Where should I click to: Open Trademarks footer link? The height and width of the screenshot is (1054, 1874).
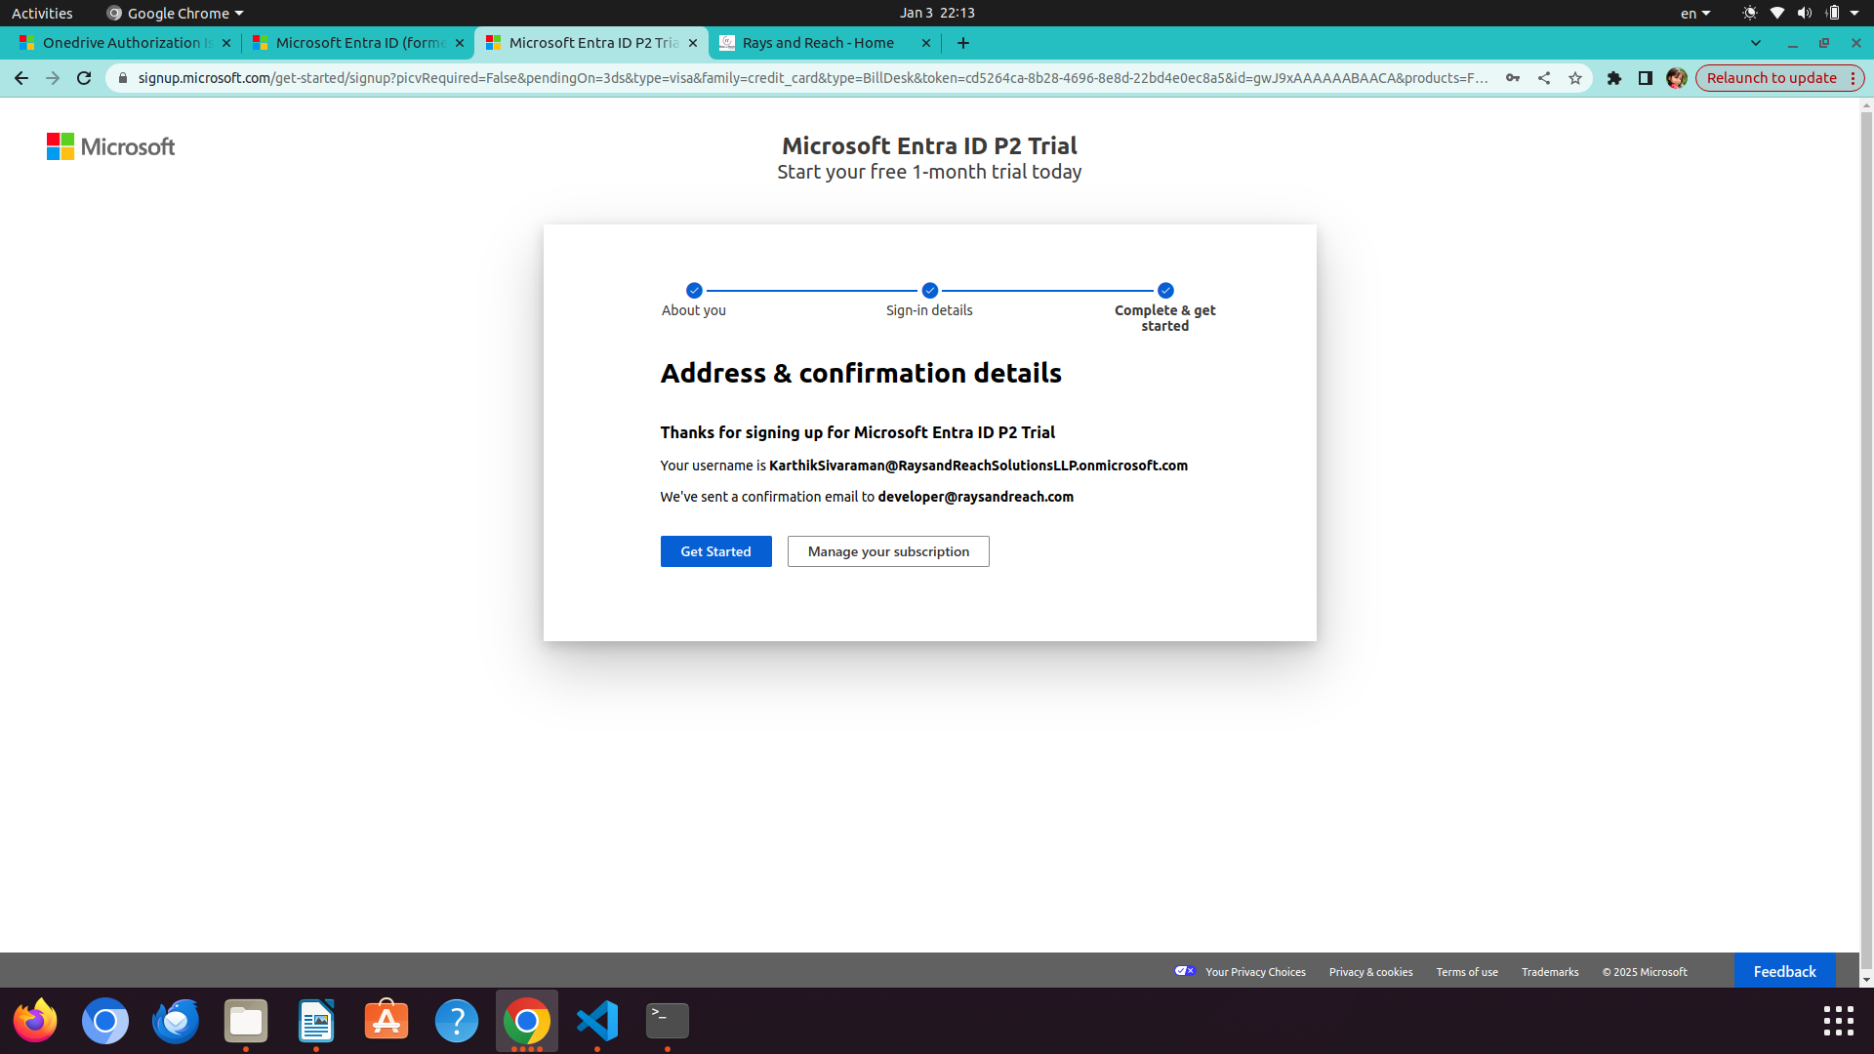1550,972
